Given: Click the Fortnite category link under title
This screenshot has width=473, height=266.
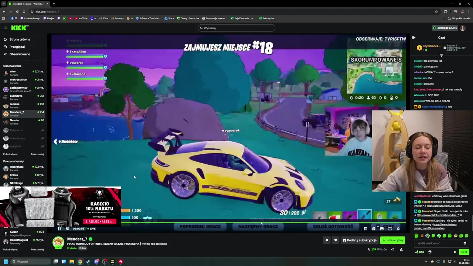Looking at the screenshot, I should [72, 248].
